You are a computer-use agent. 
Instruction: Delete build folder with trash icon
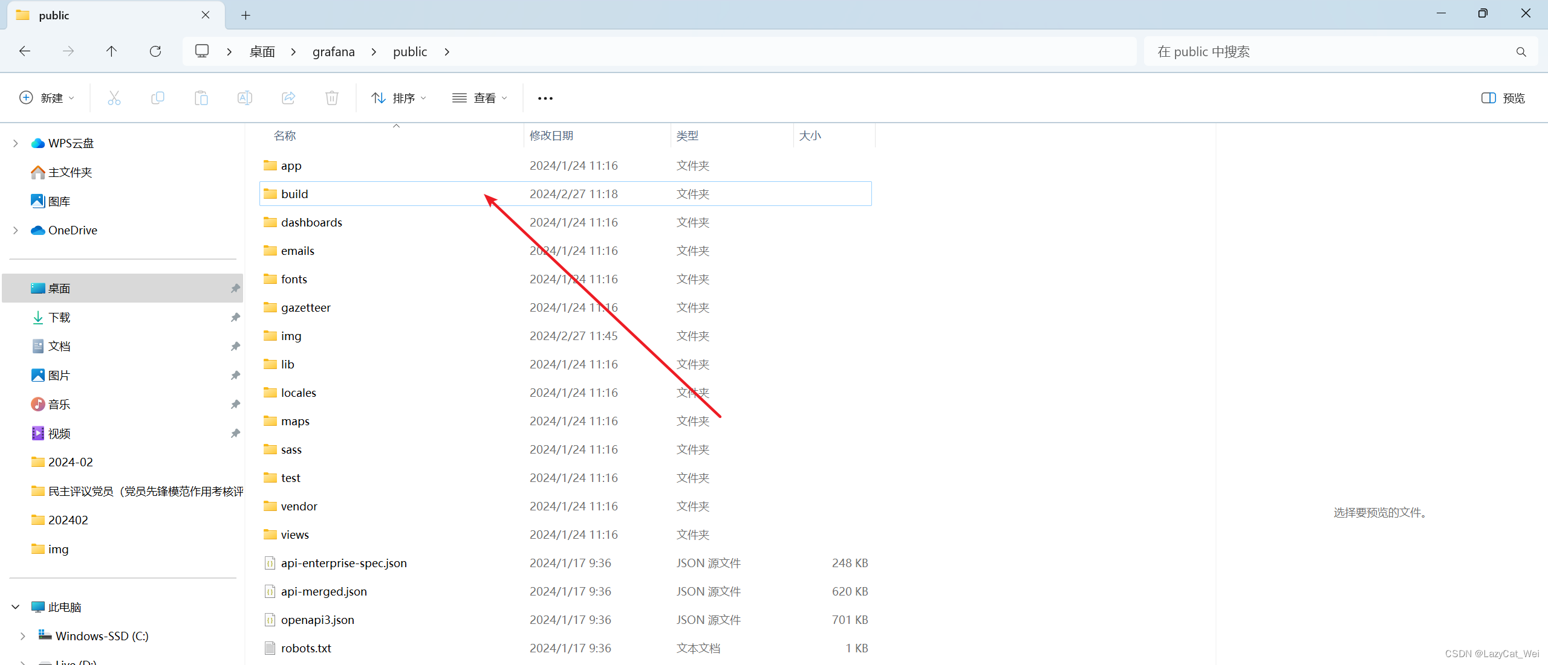tap(332, 97)
